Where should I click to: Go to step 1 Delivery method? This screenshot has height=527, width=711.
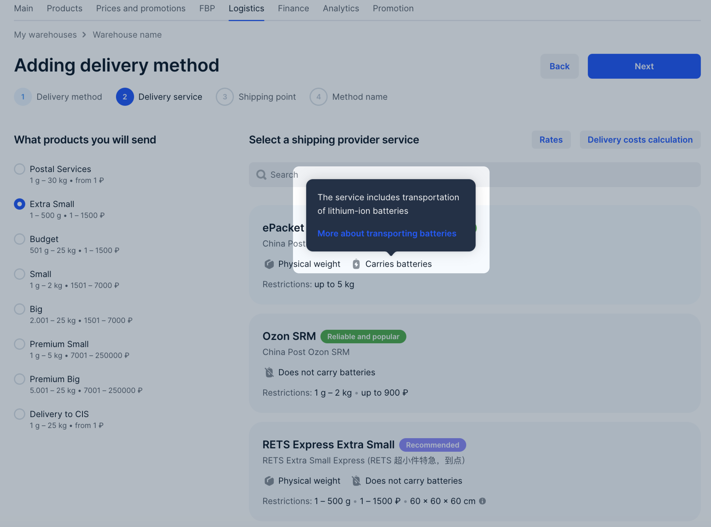pyautogui.click(x=58, y=97)
